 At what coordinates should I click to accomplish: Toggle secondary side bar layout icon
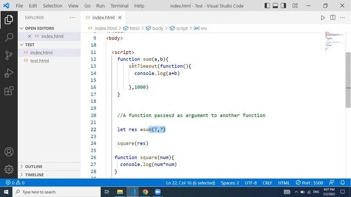[x=284, y=6]
